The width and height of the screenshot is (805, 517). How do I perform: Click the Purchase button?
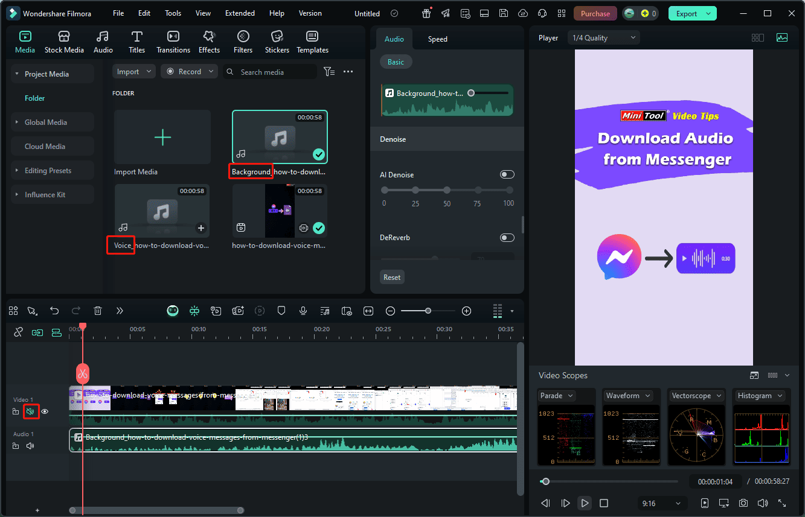595,13
